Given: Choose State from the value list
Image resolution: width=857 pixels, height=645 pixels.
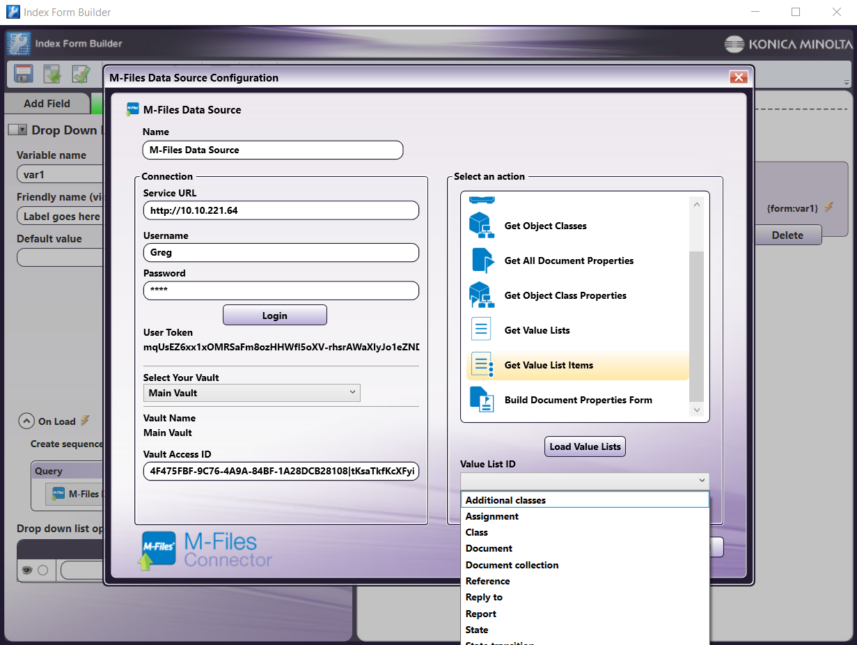Looking at the screenshot, I should pyautogui.click(x=585, y=630).
